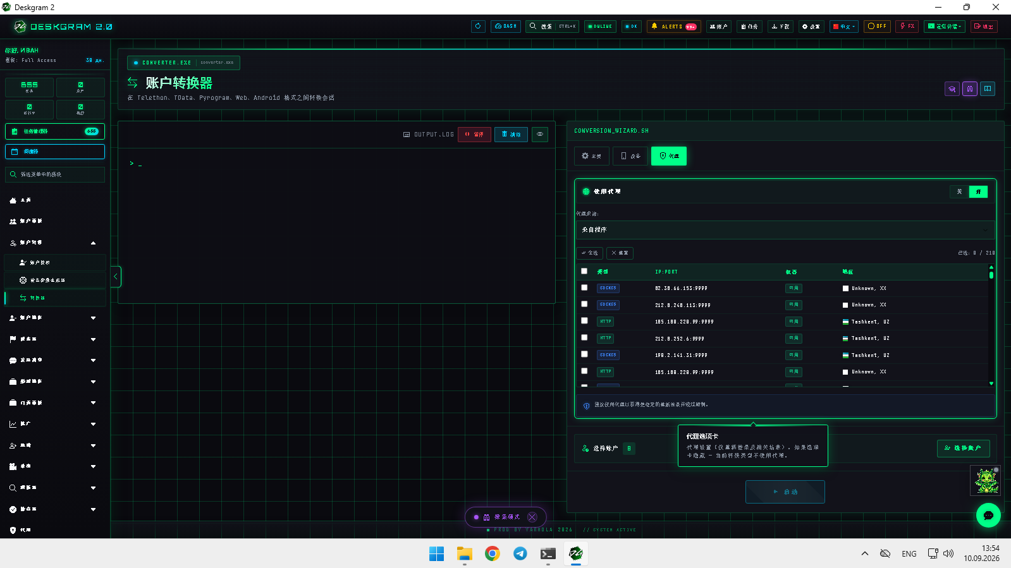1011x568 pixels.
Task: Click the FX effects button
Action: pyautogui.click(x=907, y=27)
